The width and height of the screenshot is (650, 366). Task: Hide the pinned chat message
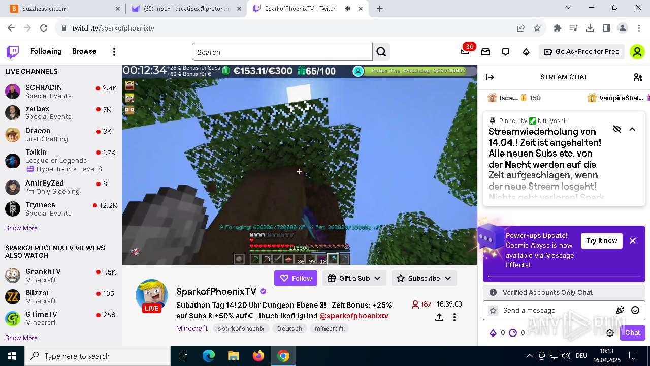point(617,129)
